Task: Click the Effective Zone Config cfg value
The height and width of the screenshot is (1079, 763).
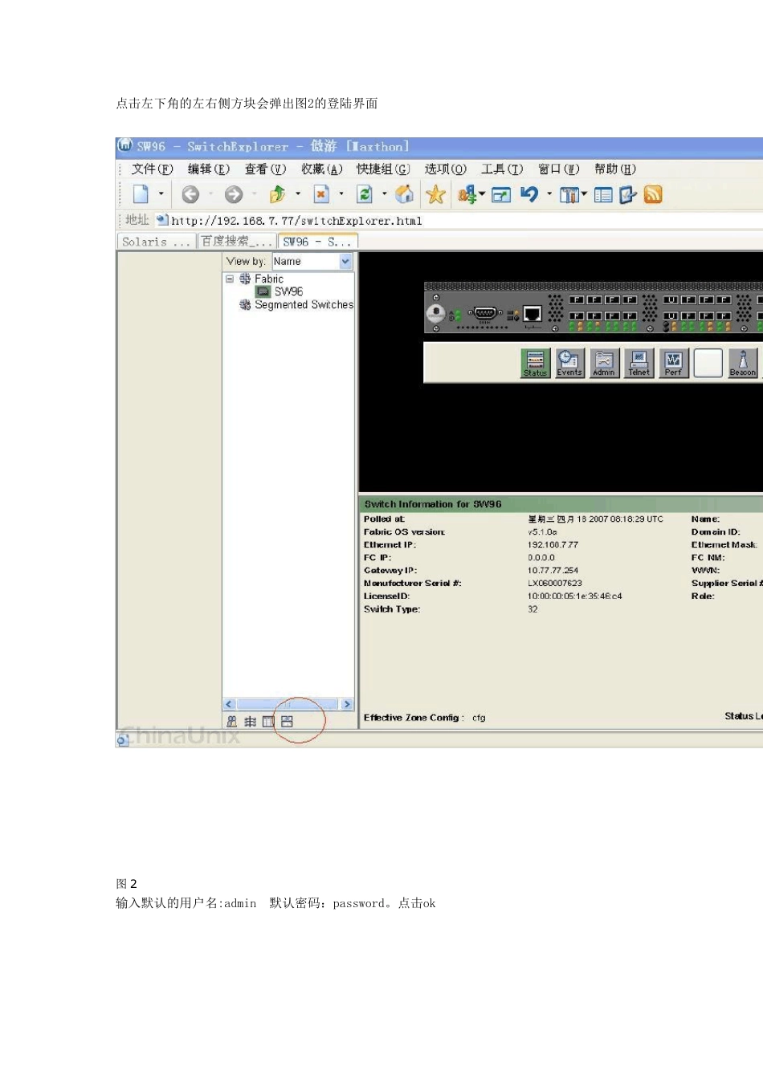Action: (x=479, y=718)
